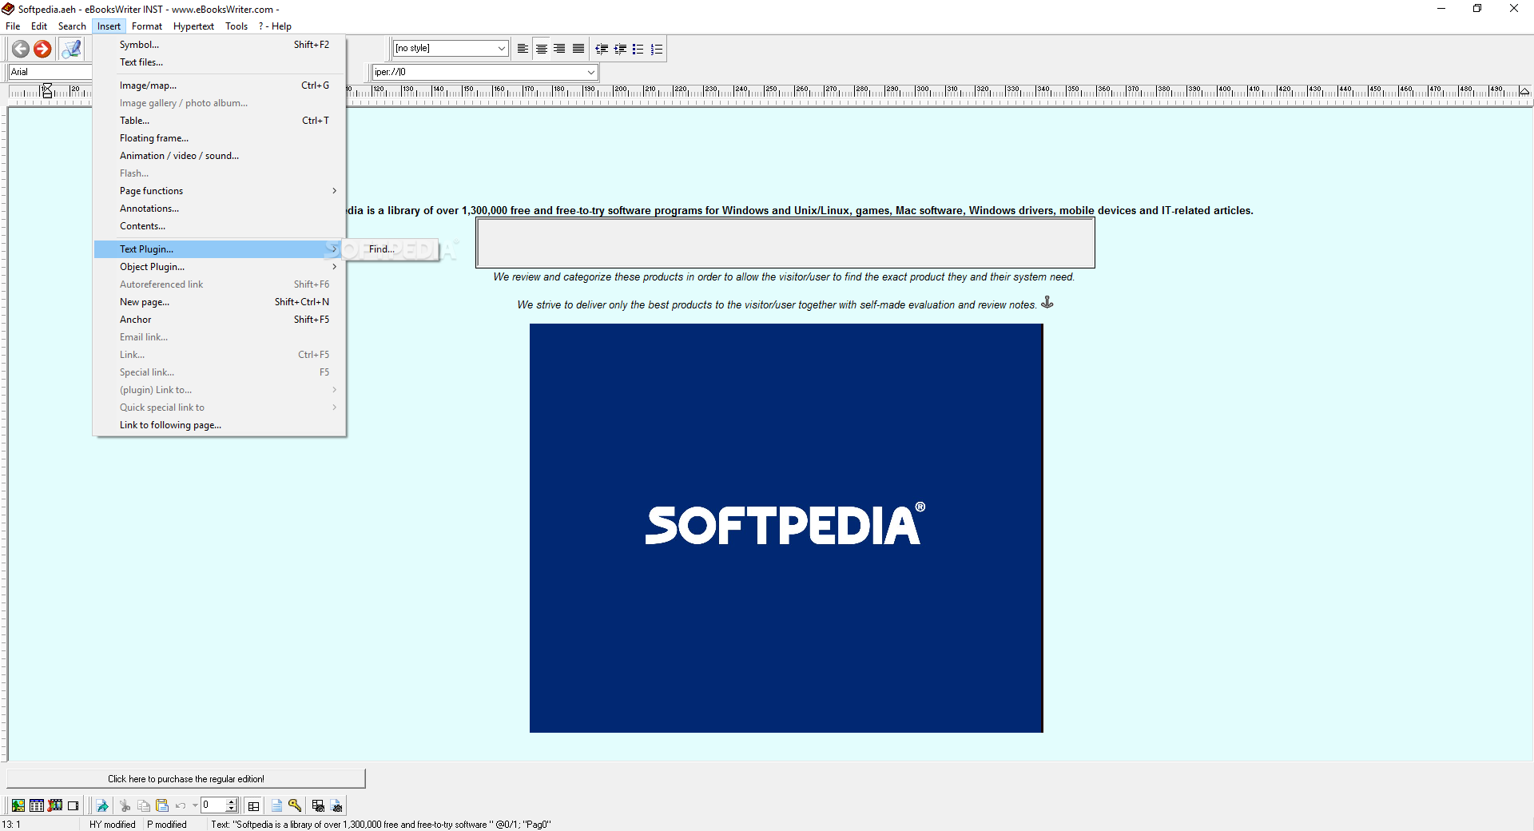
Task: Choose Symbol... from the Insert menu
Action: [220, 45]
